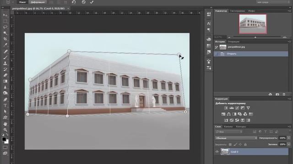
Task: Add a Brightness/Contrast adjustment
Action: coord(226,108)
